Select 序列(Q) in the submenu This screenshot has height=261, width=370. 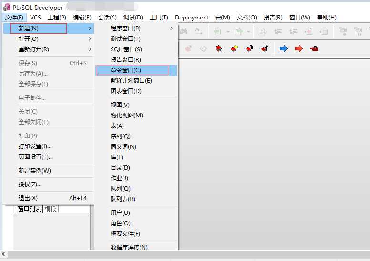[136, 136]
